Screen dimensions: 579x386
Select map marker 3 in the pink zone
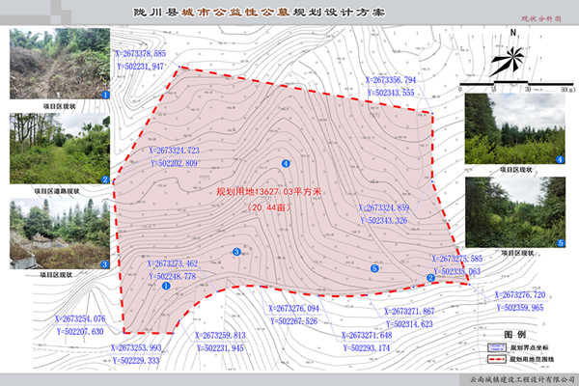[236, 252]
